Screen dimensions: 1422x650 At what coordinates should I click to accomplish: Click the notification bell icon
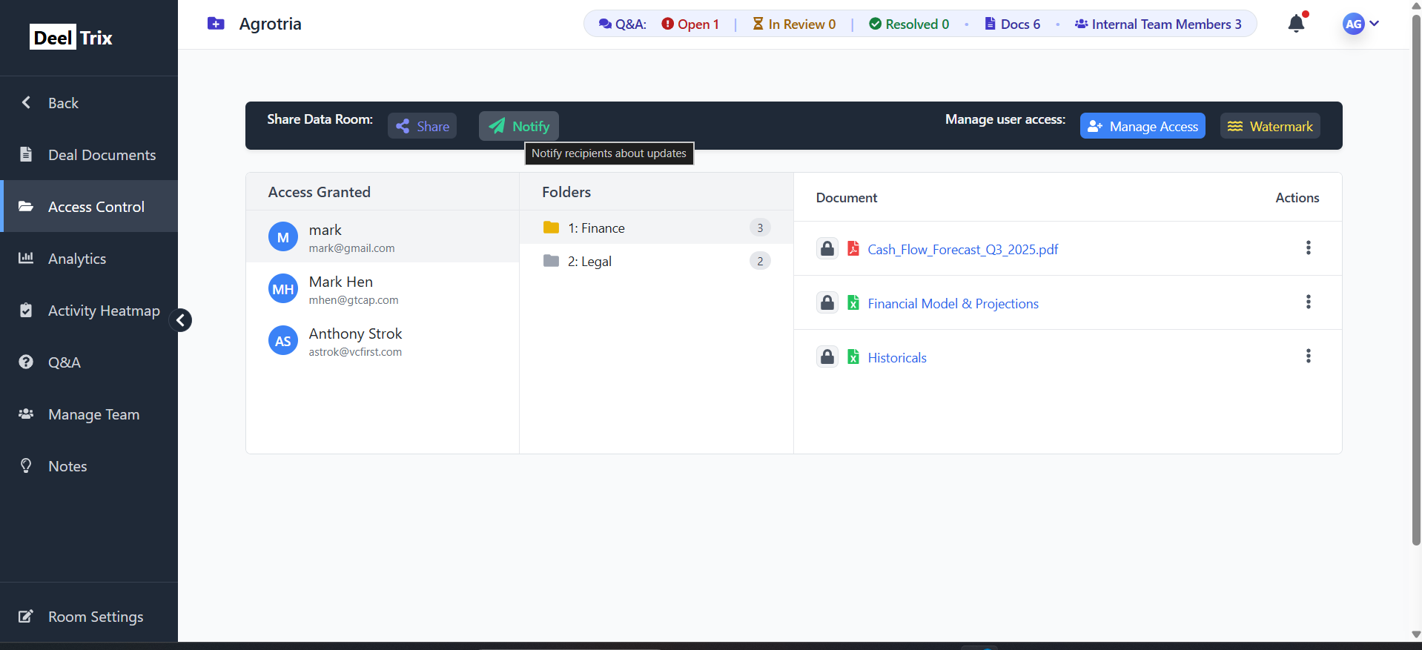[1296, 24]
